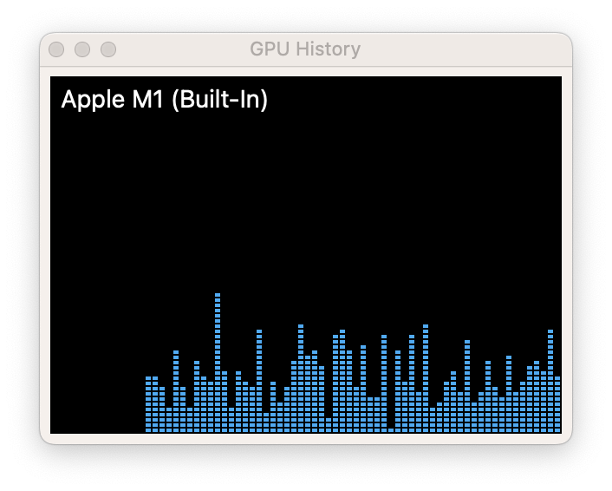Click the zoom window button
612x491 pixels.
(108, 49)
